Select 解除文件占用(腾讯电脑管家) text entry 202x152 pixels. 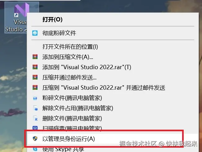(x=78, y=108)
